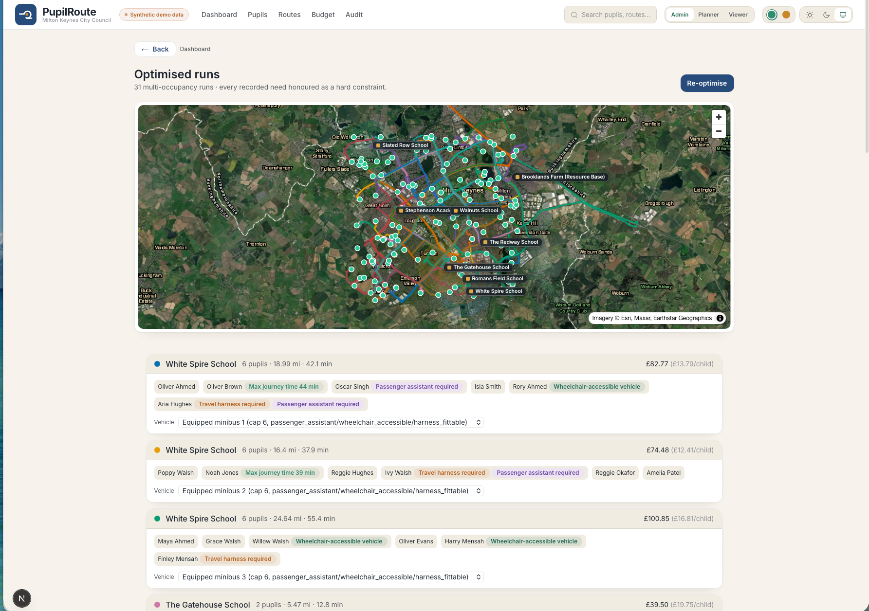Open the Budget nav item

(x=323, y=15)
